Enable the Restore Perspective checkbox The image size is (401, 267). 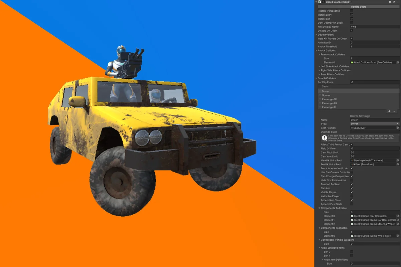(352, 11)
